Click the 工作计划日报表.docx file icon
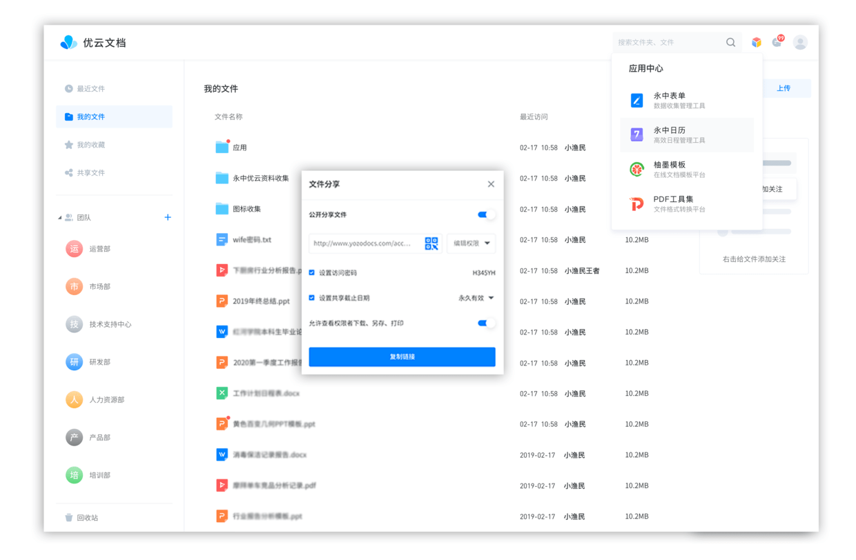This screenshot has height=560, width=856. pos(222,393)
